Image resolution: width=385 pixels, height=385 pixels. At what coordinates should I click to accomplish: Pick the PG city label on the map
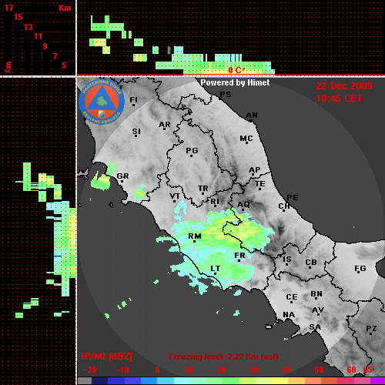pos(192,150)
